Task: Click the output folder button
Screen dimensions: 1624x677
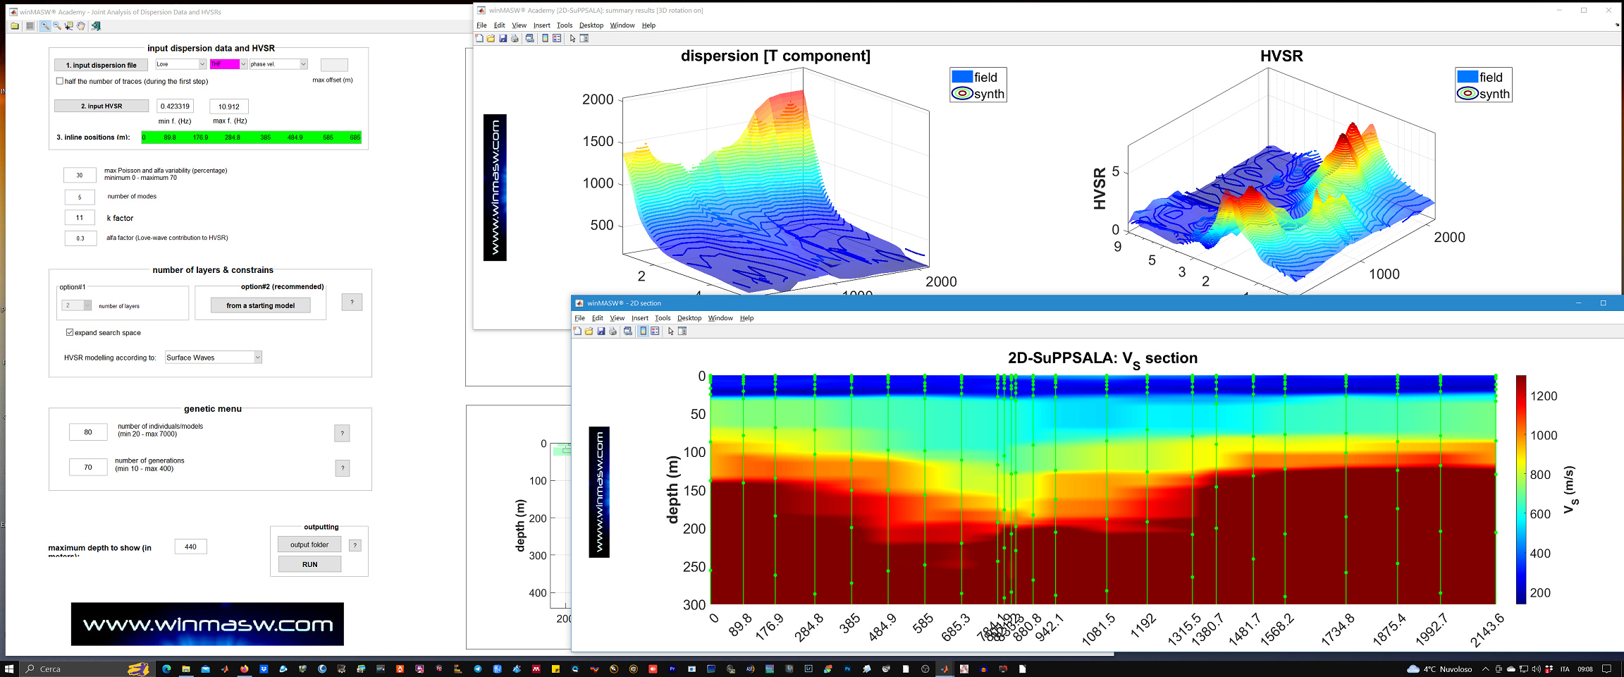Action: click(309, 544)
